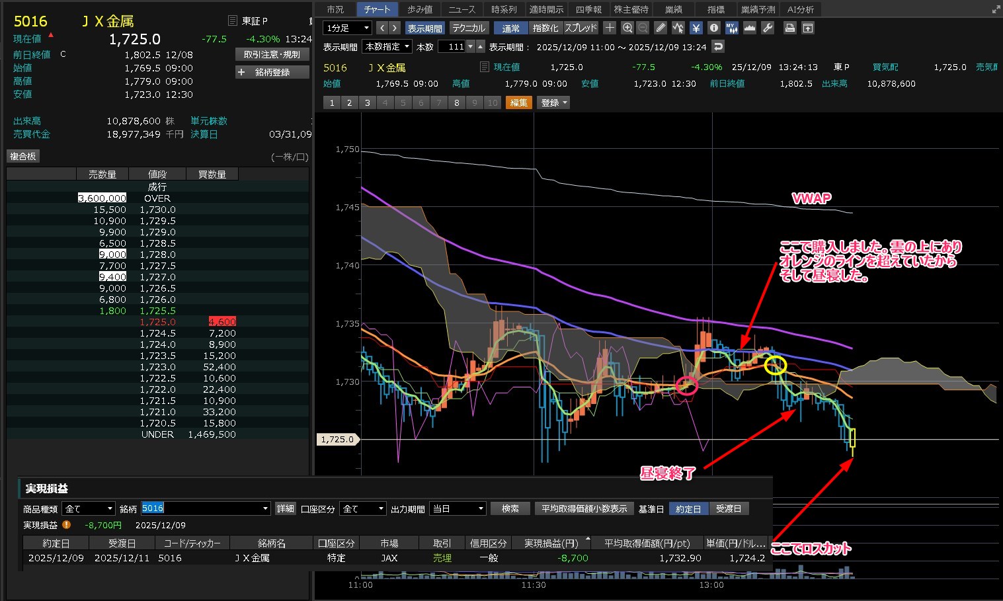Select the pencil drawing tool icon
Image resolution: width=1003 pixels, height=601 pixels.
click(661, 28)
